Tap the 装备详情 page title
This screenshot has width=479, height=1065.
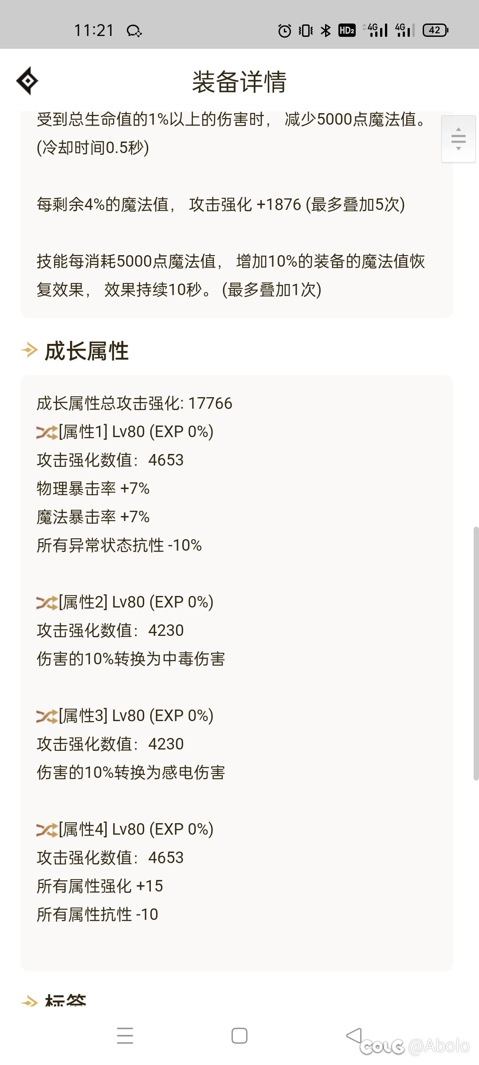(239, 82)
